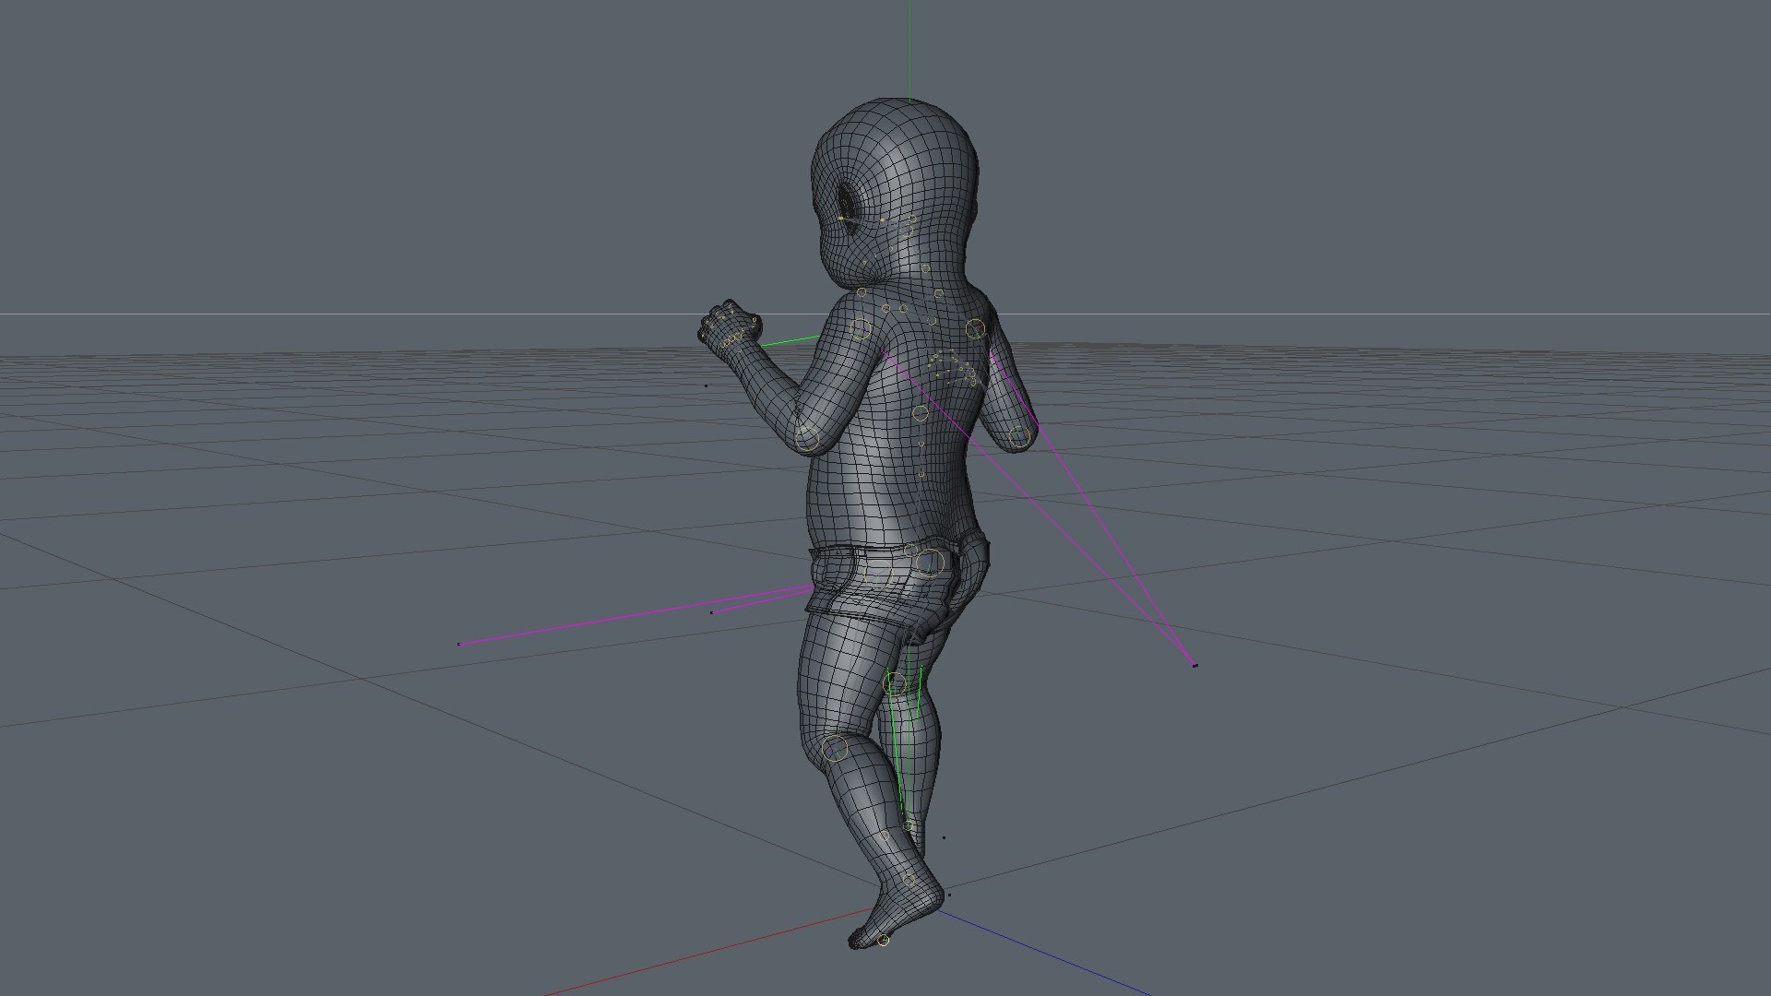
Task: Select the circle controller on the raised arm's shoulder
Action: point(860,328)
